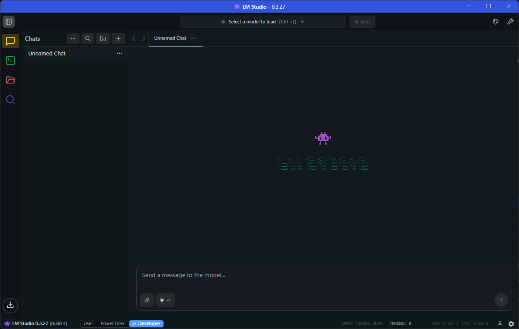Click the Eject button
The image size is (519, 329).
tap(362, 22)
